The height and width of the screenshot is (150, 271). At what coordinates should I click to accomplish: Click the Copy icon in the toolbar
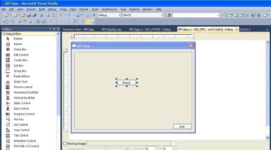pyautogui.click(x=47, y=15)
